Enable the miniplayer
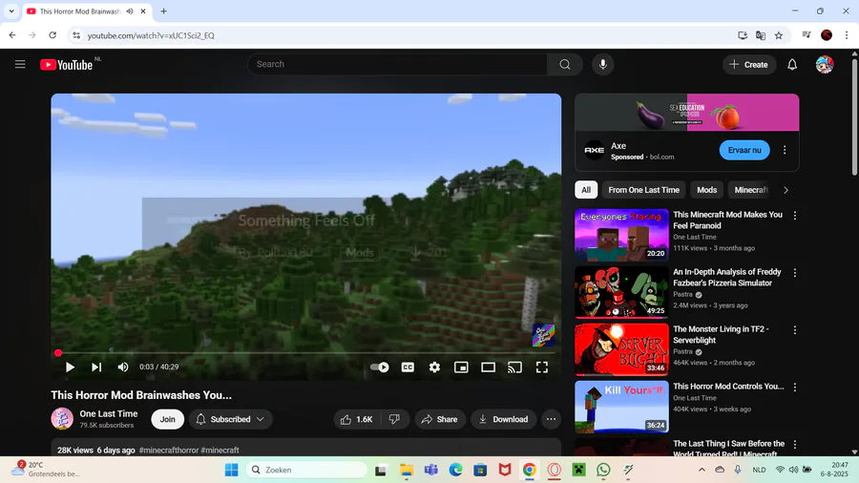This screenshot has width=859, height=483. (461, 367)
